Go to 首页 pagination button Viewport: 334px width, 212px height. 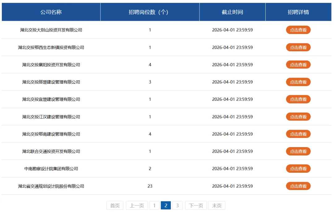pyautogui.click(x=115, y=206)
